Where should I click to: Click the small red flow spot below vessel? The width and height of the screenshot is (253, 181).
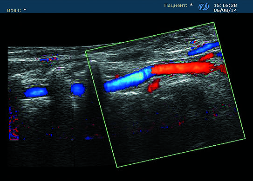154,85
